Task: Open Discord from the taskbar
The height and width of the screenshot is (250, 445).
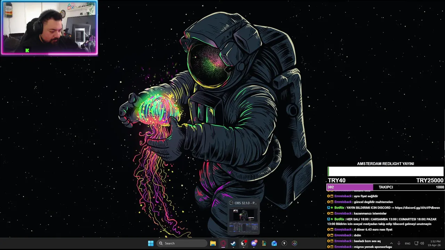Action: [254, 243]
